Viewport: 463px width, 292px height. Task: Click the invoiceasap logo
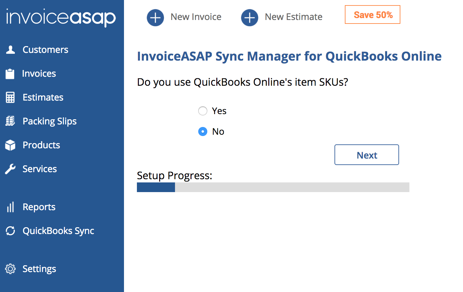click(61, 17)
